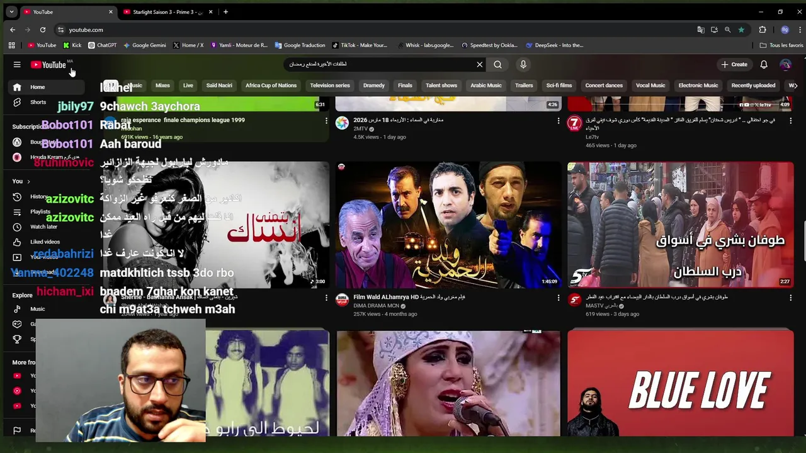
Task: Expand the You section chevron
Action: point(28,181)
